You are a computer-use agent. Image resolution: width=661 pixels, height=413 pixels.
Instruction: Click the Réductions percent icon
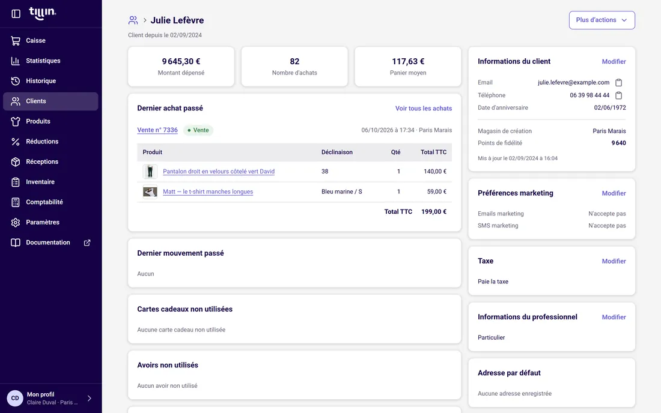tap(16, 142)
